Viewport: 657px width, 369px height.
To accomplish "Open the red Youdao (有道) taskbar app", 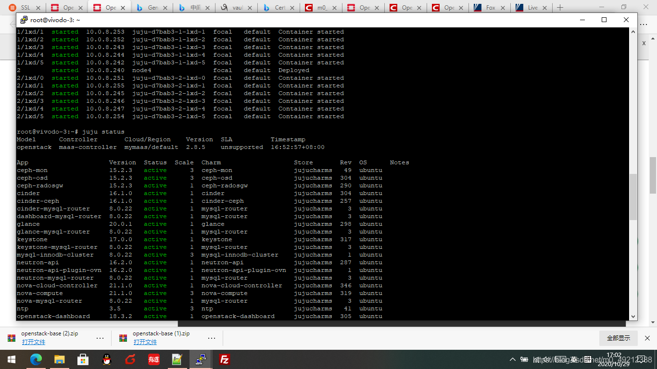I will click(x=153, y=359).
